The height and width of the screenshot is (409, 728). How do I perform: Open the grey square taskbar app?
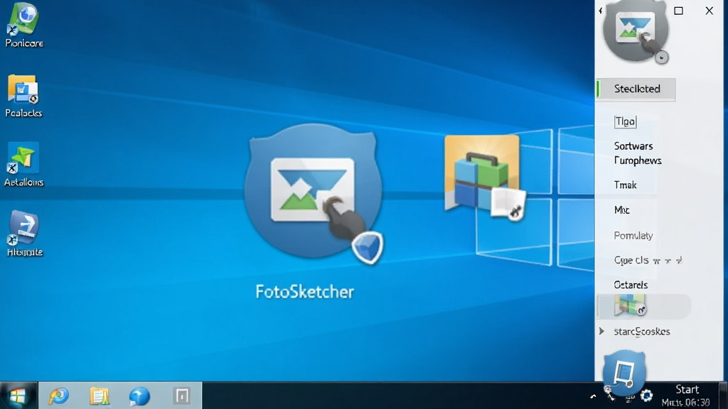[x=181, y=396]
